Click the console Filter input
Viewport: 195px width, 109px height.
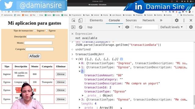click(146, 27)
